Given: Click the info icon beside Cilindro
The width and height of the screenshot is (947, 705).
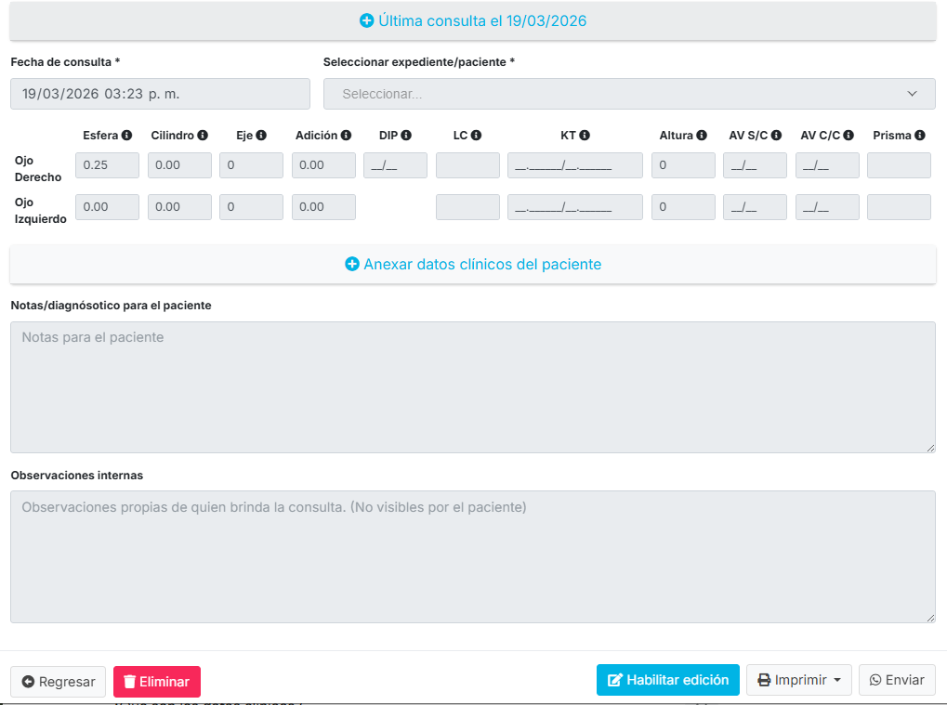Looking at the screenshot, I should [x=203, y=136].
